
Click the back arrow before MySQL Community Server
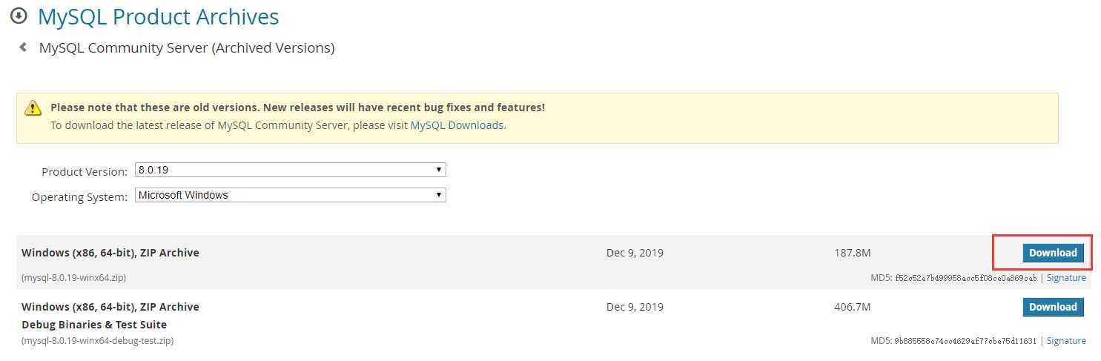click(23, 47)
